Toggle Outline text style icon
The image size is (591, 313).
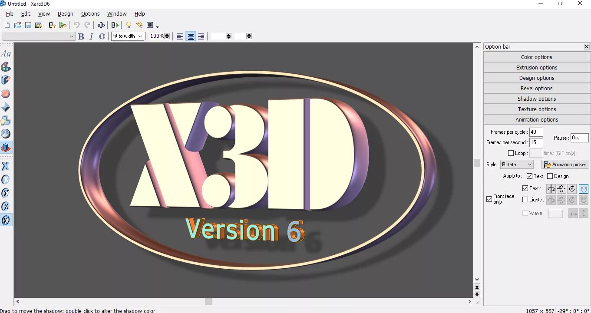click(102, 36)
